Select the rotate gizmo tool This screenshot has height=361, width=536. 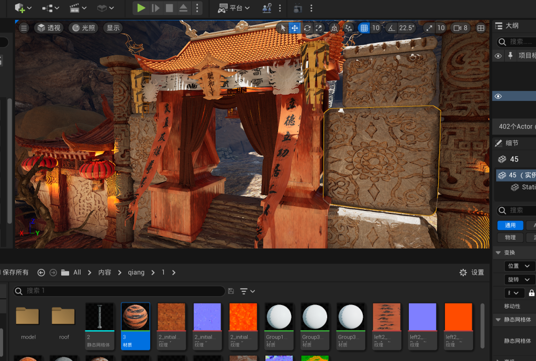307,28
